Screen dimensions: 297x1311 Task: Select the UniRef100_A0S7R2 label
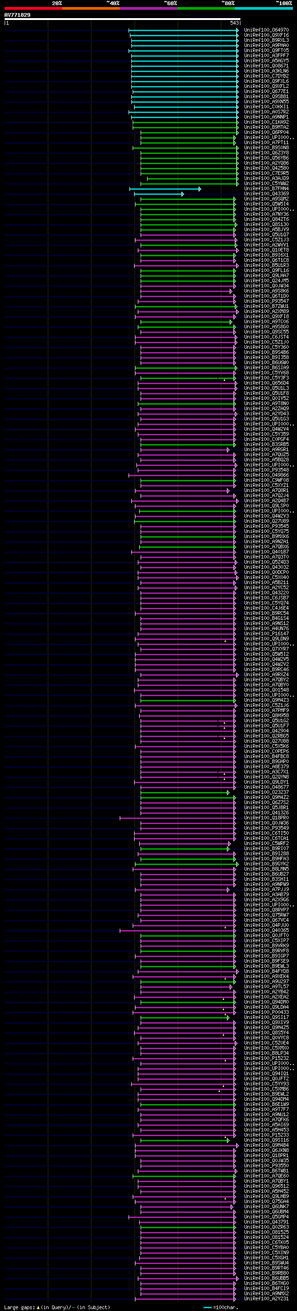tap(266, 112)
